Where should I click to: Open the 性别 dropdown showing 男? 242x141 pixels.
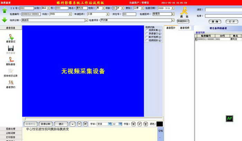(103, 8)
